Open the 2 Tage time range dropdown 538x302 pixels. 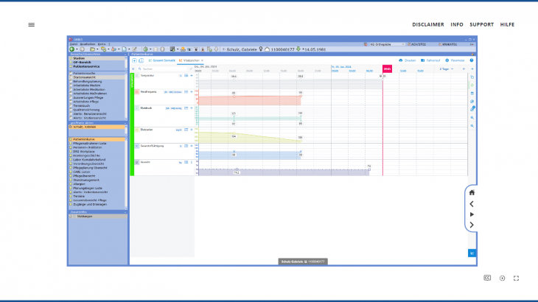tap(447, 69)
